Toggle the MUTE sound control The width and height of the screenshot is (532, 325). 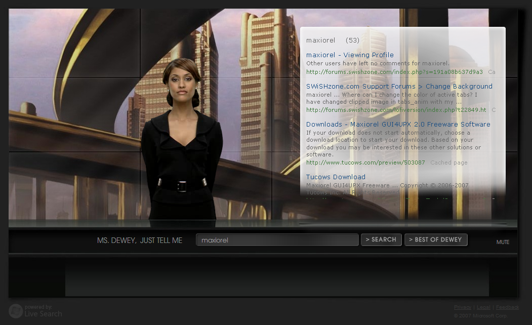click(x=503, y=242)
